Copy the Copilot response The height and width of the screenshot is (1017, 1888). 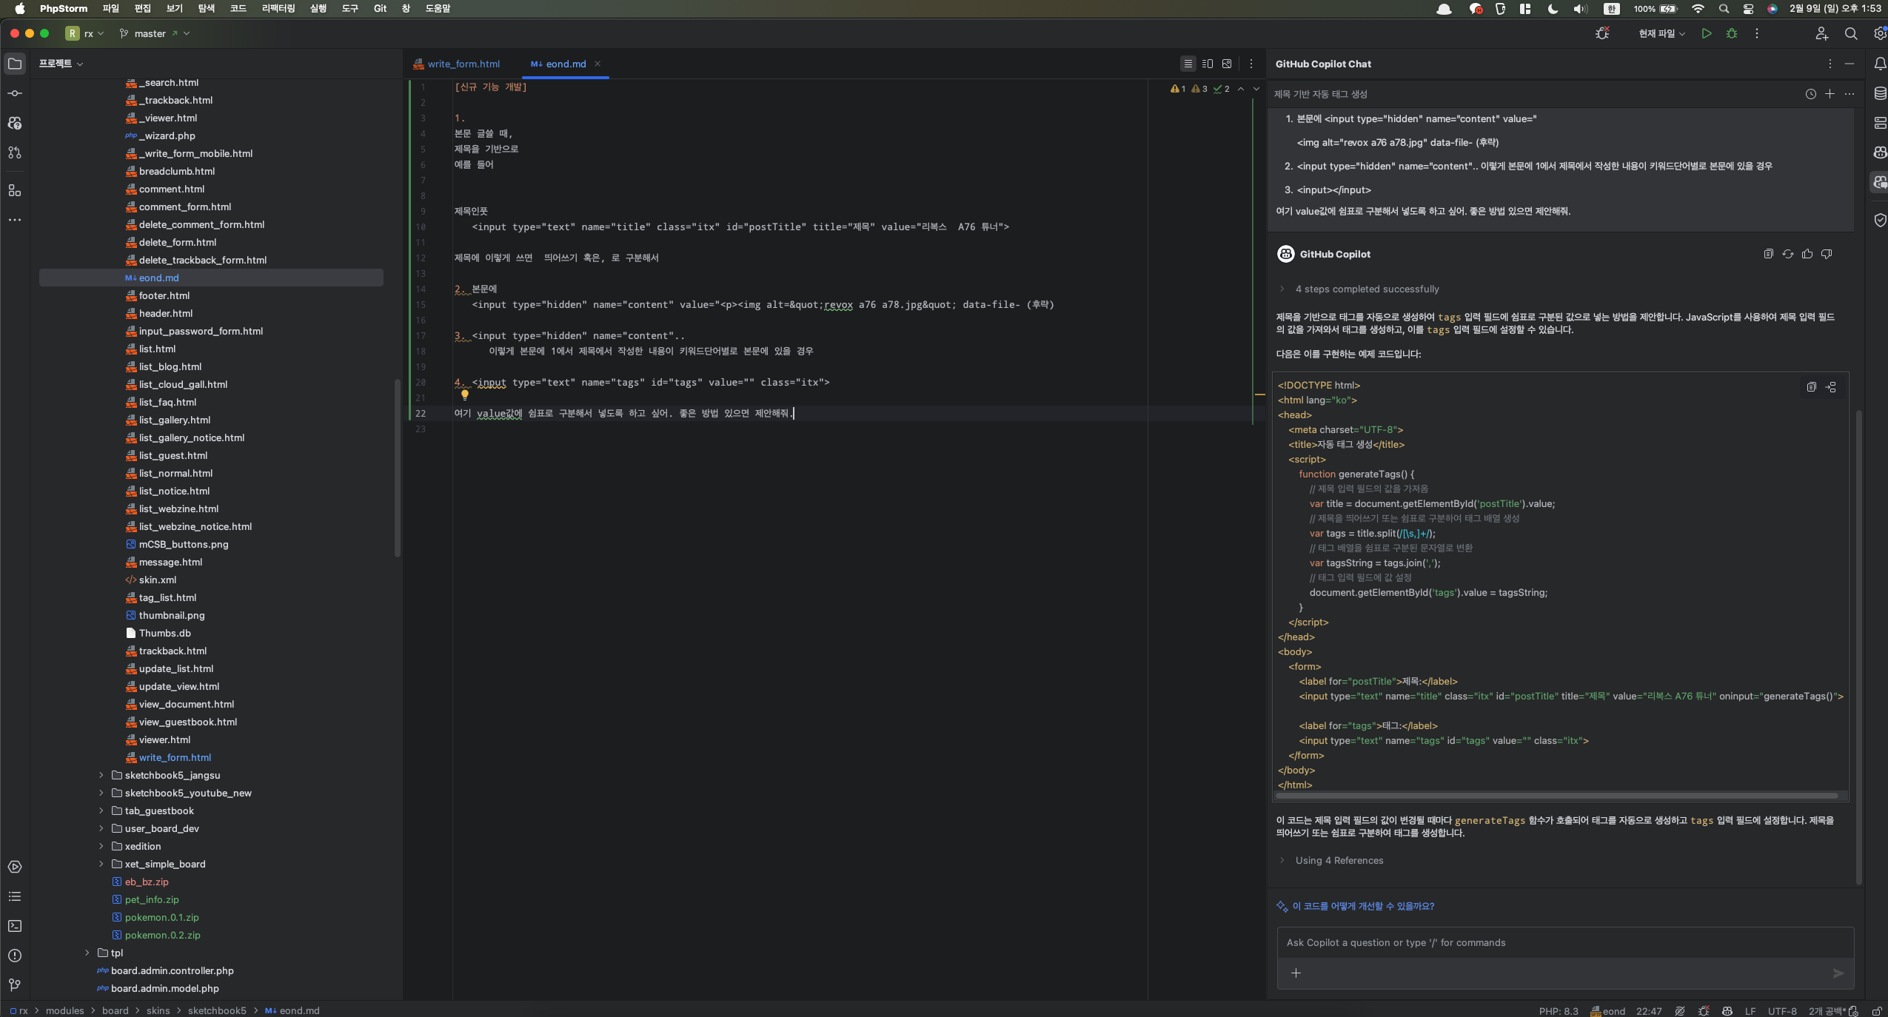(x=1768, y=254)
